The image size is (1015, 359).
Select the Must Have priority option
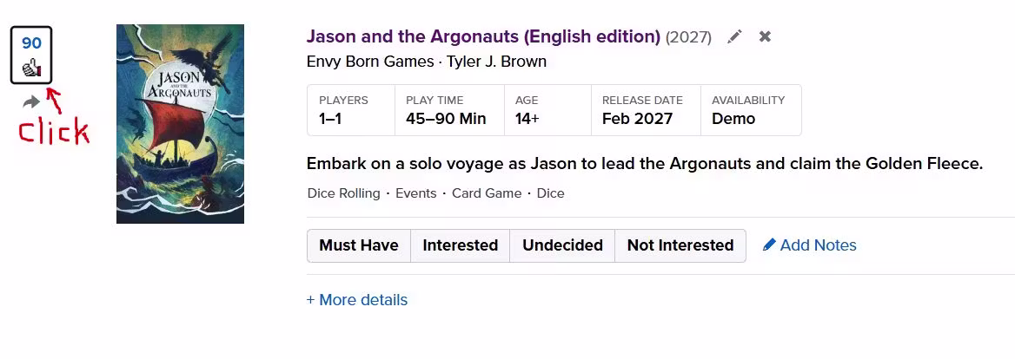pyautogui.click(x=359, y=246)
